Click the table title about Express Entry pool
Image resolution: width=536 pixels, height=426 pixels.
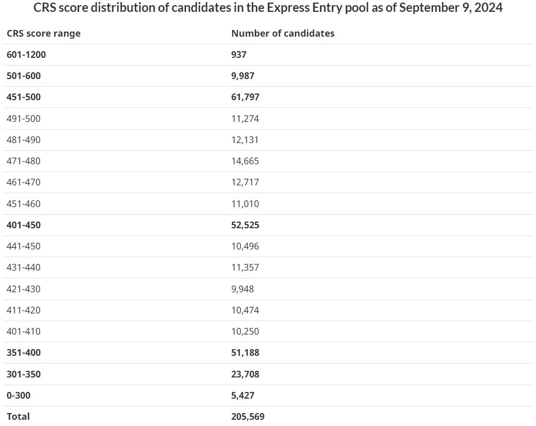click(268, 8)
